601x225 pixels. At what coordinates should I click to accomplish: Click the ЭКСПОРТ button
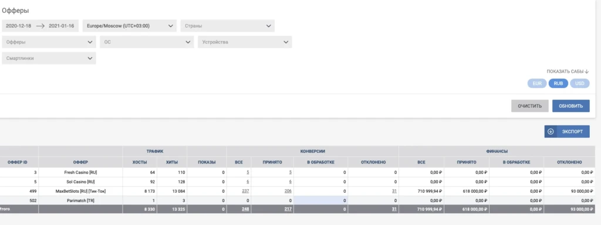[x=567, y=131]
